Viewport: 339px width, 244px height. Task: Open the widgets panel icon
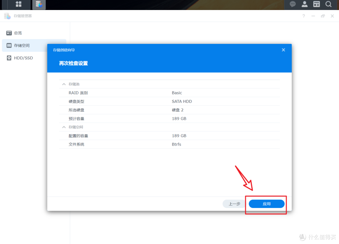pyautogui.click(x=316, y=4)
